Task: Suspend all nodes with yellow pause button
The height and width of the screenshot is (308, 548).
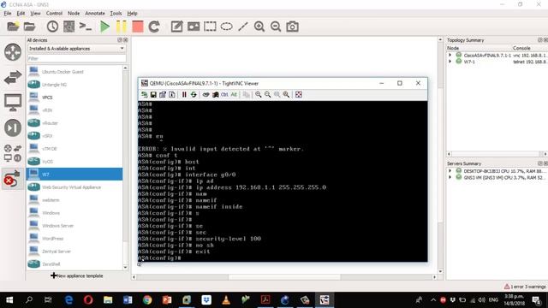Action: 122,27
